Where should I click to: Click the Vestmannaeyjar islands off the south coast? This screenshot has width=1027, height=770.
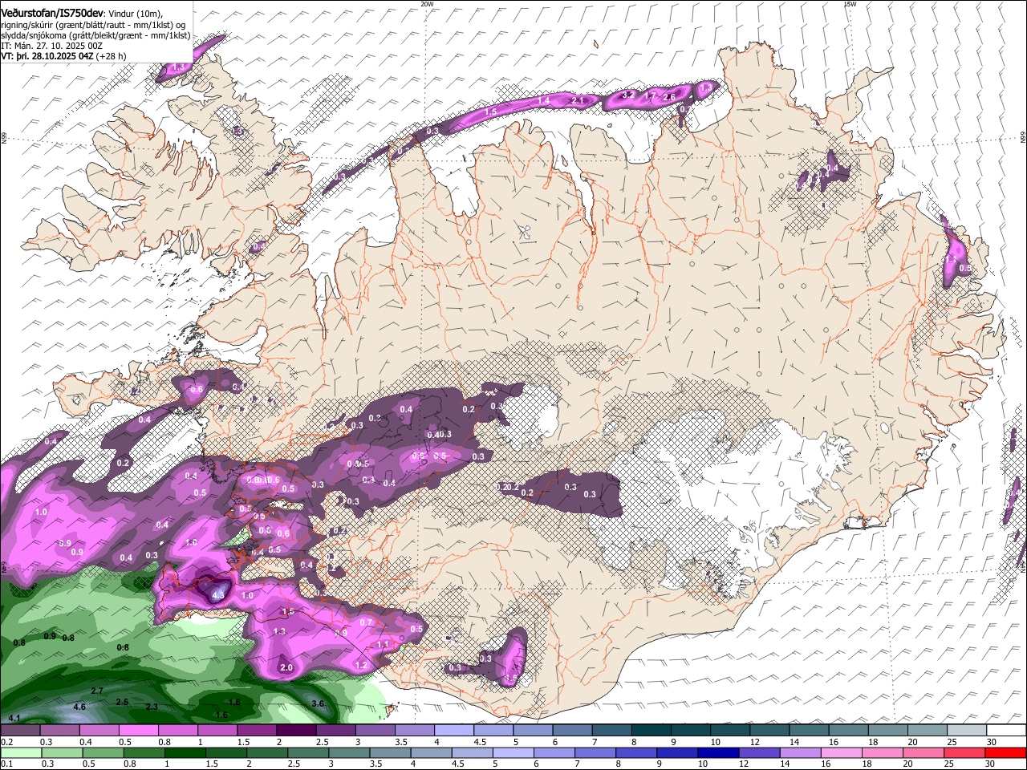391,709
